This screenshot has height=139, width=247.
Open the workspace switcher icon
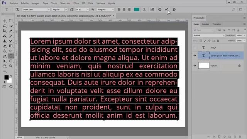[x=240, y=10]
